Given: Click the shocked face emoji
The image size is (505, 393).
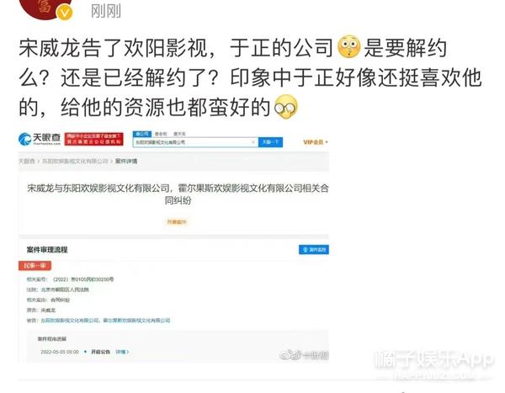Looking at the screenshot, I should point(348,46).
